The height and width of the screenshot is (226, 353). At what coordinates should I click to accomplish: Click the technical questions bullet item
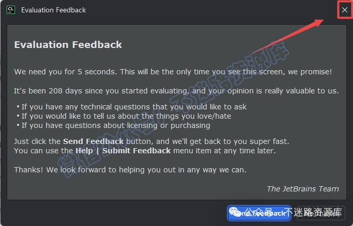[132, 107]
